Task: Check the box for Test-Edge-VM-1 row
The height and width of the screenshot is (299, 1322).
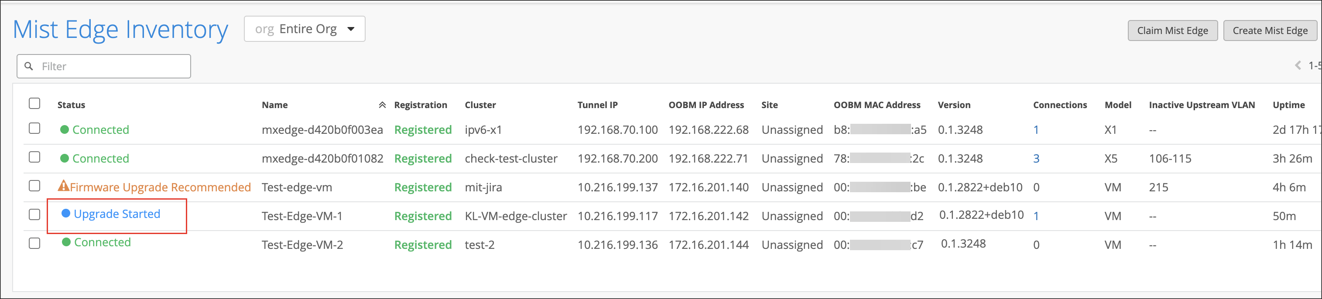Action: pos(34,214)
